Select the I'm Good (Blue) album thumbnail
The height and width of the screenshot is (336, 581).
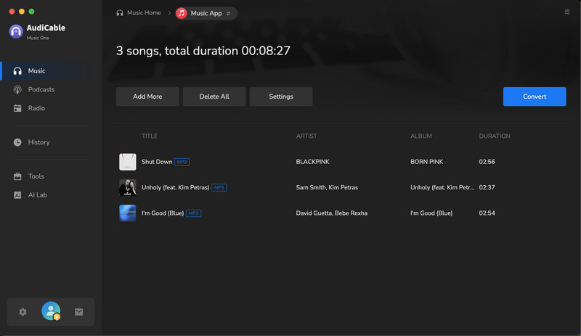point(128,213)
